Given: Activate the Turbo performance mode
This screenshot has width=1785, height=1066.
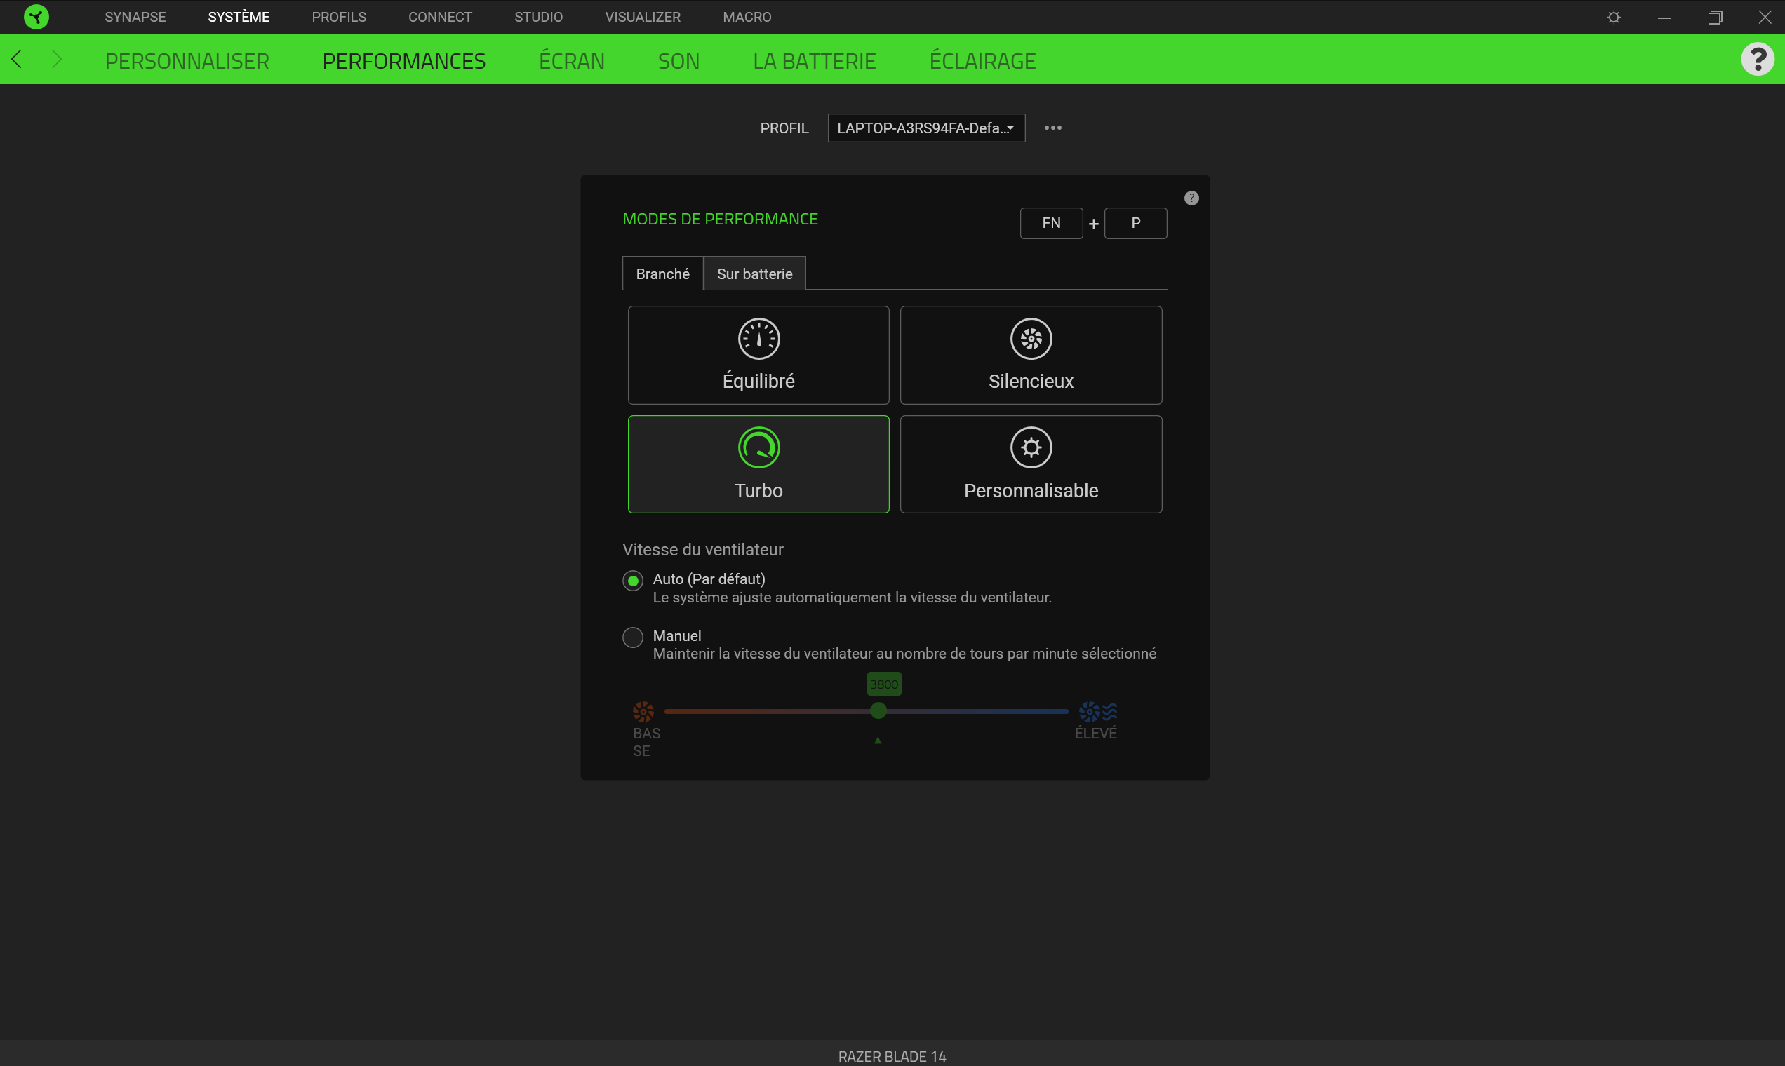Looking at the screenshot, I should (x=758, y=464).
